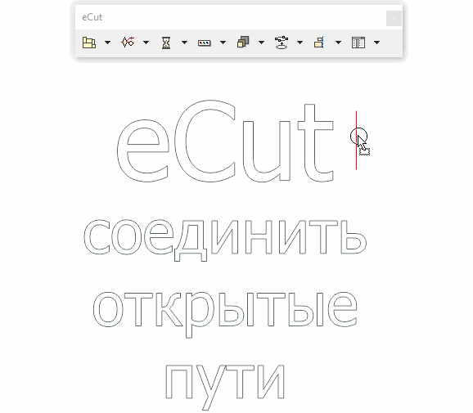This screenshot has height=413, width=473.
Task: Click the node editing curve icon
Action: tap(128, 43)
